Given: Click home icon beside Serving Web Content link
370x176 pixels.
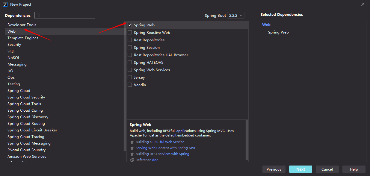Looking at the screenshot, I should 132,148.
